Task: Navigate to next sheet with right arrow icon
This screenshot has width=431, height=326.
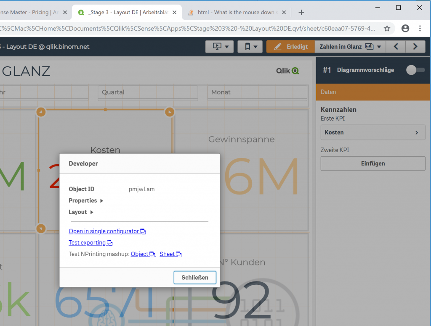Action: [415, 46]
